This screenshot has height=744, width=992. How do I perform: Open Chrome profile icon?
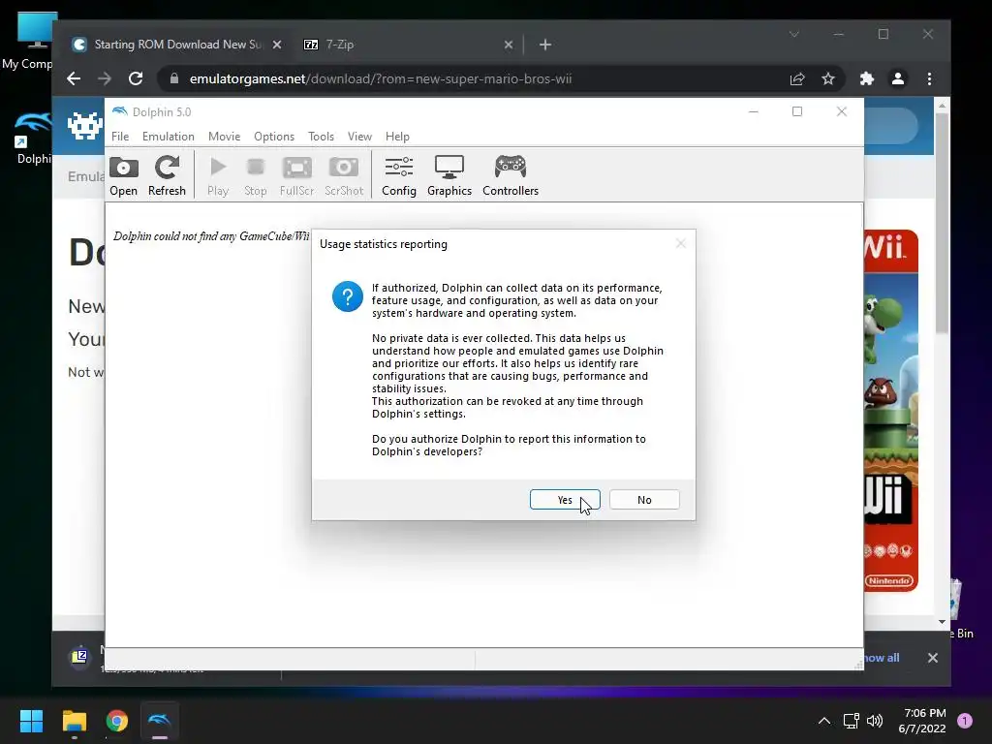point(898,78)
